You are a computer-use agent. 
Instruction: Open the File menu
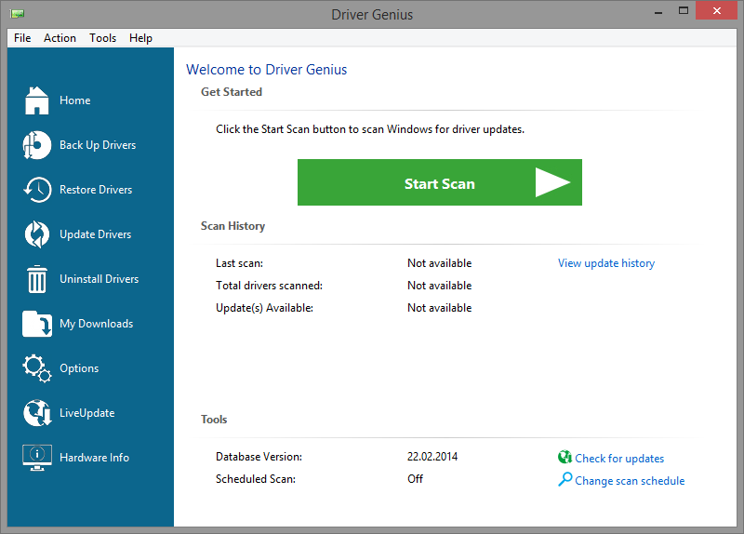22,38
